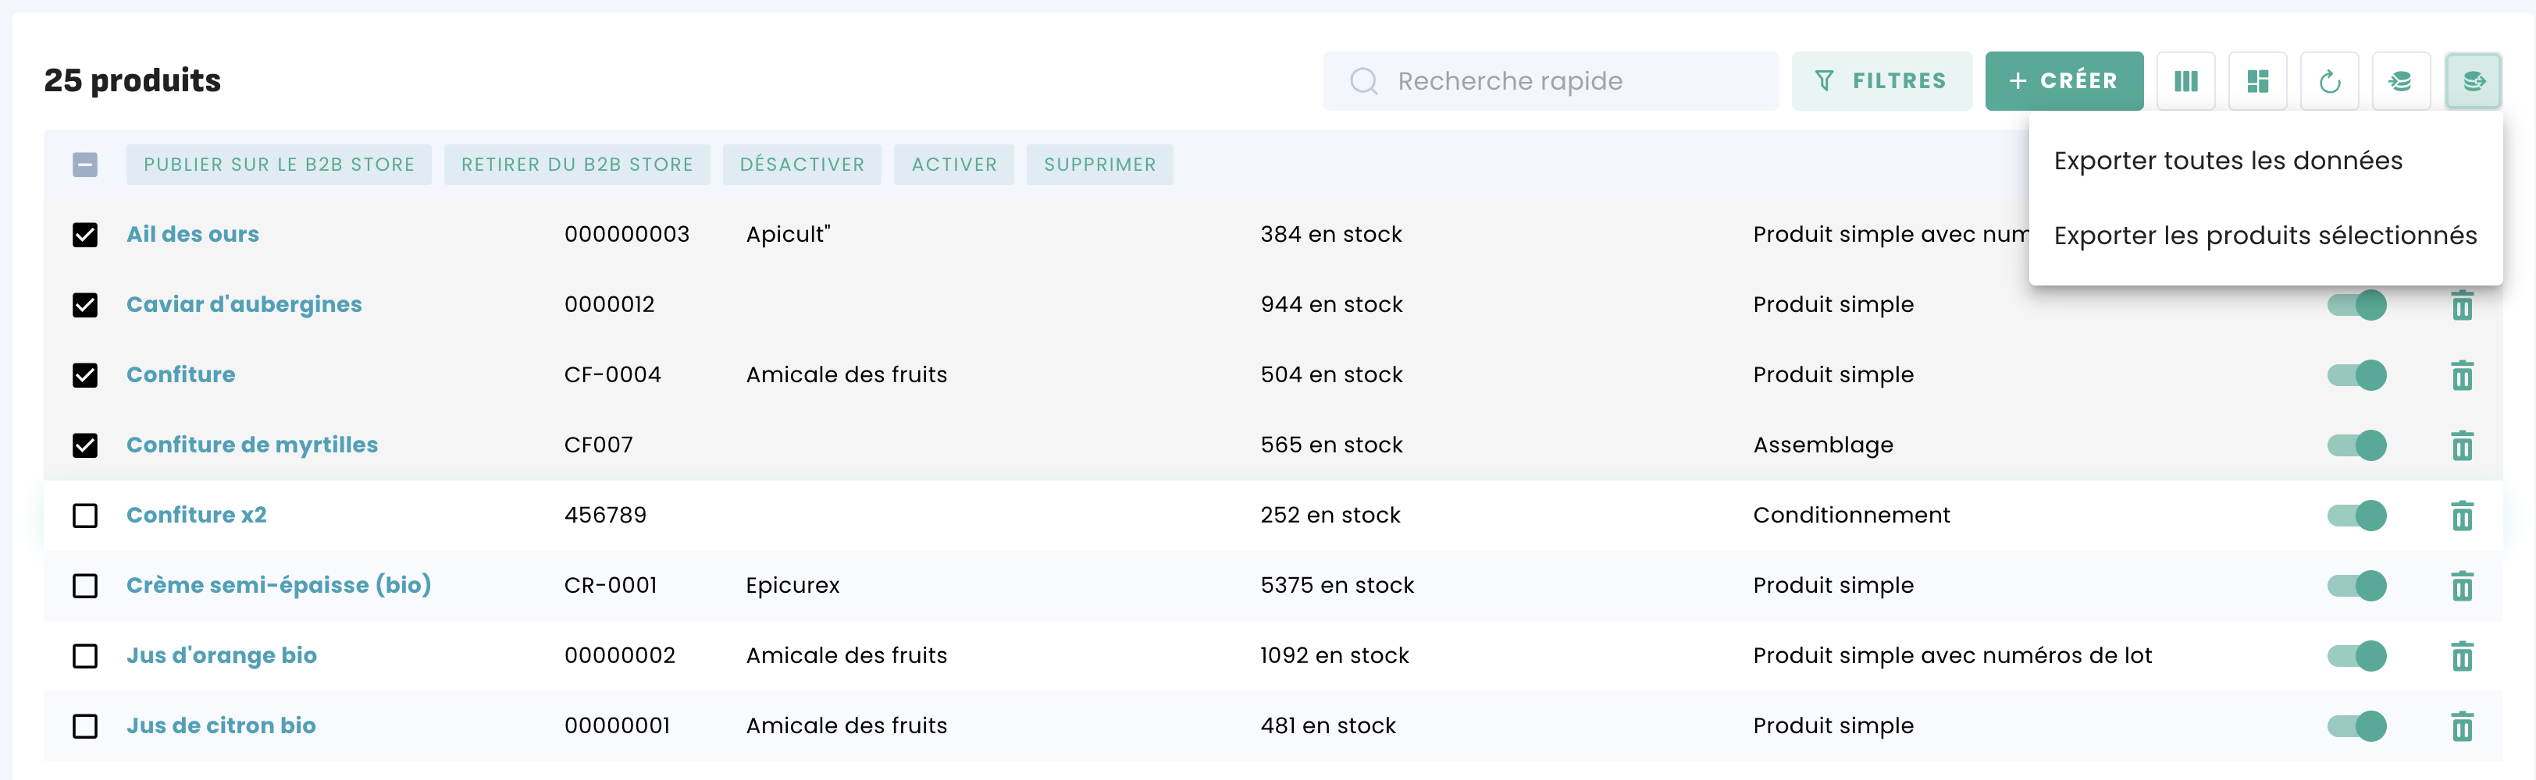Click trash icon for Jus de citron bio
This screenshot has width=2536, height=780.
[x=2461, y=726]
